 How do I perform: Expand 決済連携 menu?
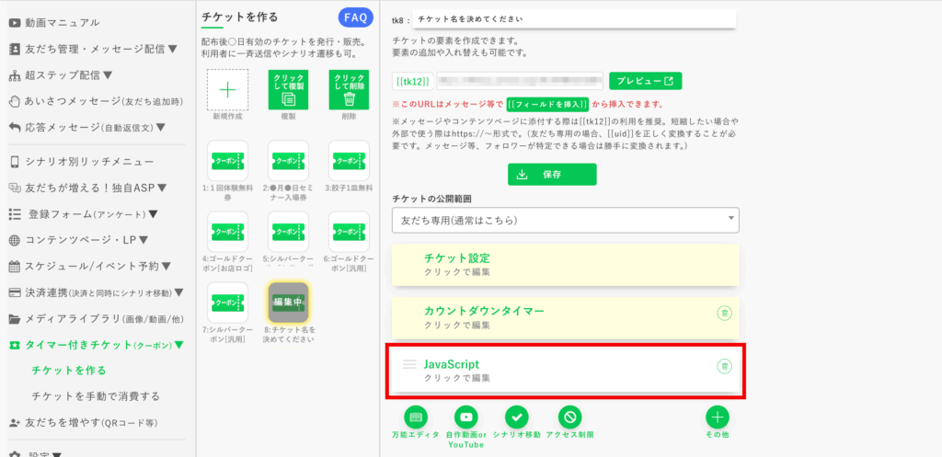(x=96, y=292)
